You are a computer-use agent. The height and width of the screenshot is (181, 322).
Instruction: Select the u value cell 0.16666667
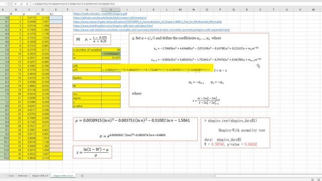tap(111, 54)
